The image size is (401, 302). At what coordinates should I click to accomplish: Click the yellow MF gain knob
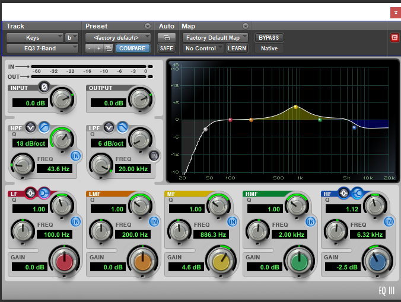tap(220, 261)
